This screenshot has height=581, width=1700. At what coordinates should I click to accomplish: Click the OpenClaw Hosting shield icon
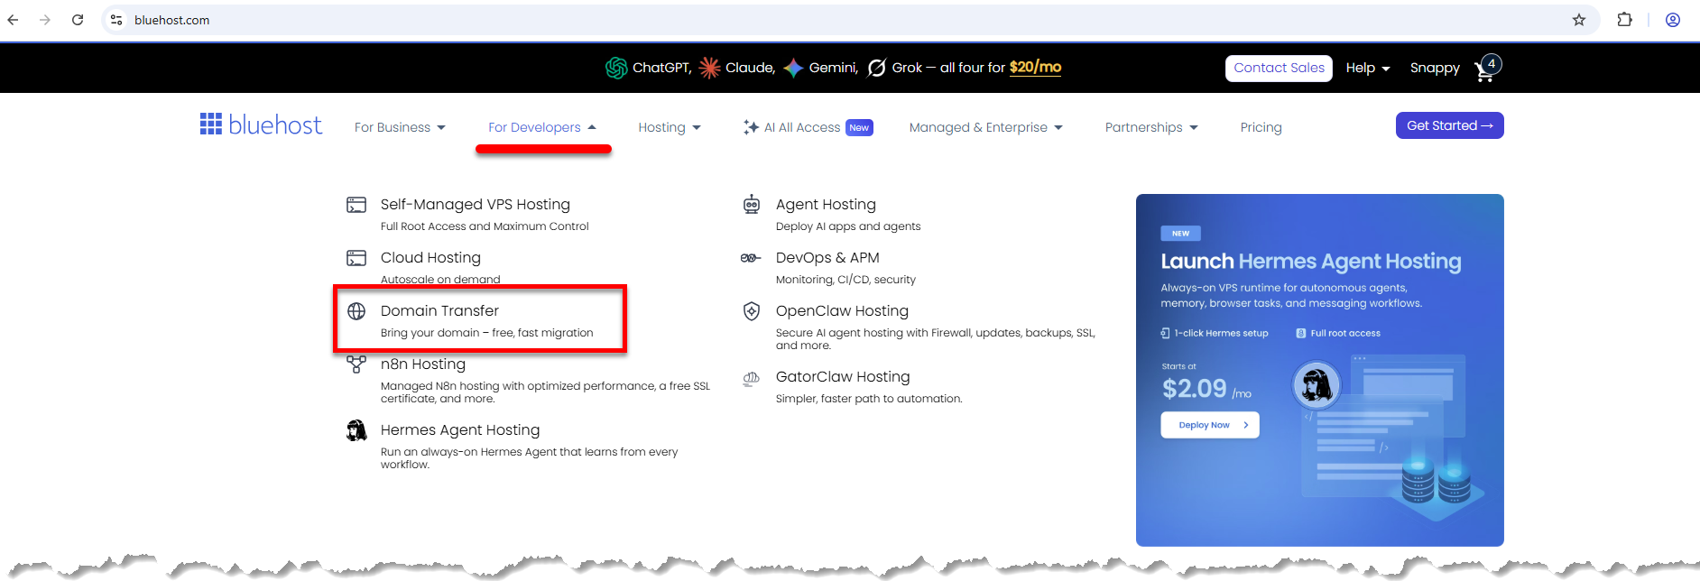pos(752,311)
